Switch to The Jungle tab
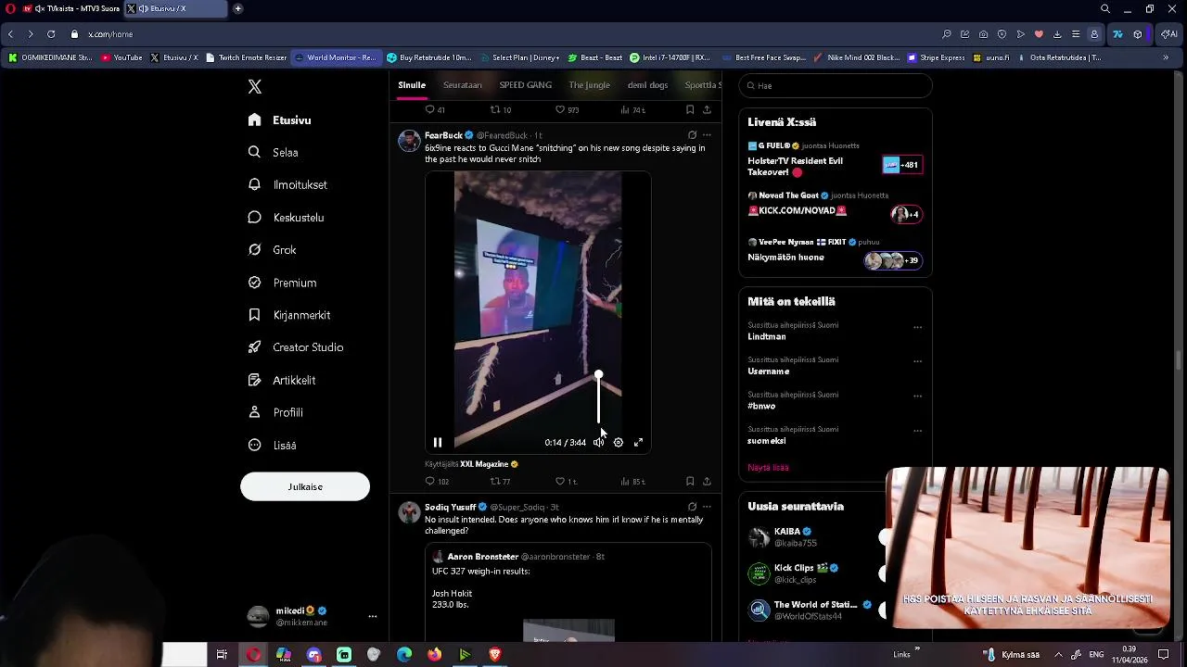The image size is (1187, 667). point(589,85)
